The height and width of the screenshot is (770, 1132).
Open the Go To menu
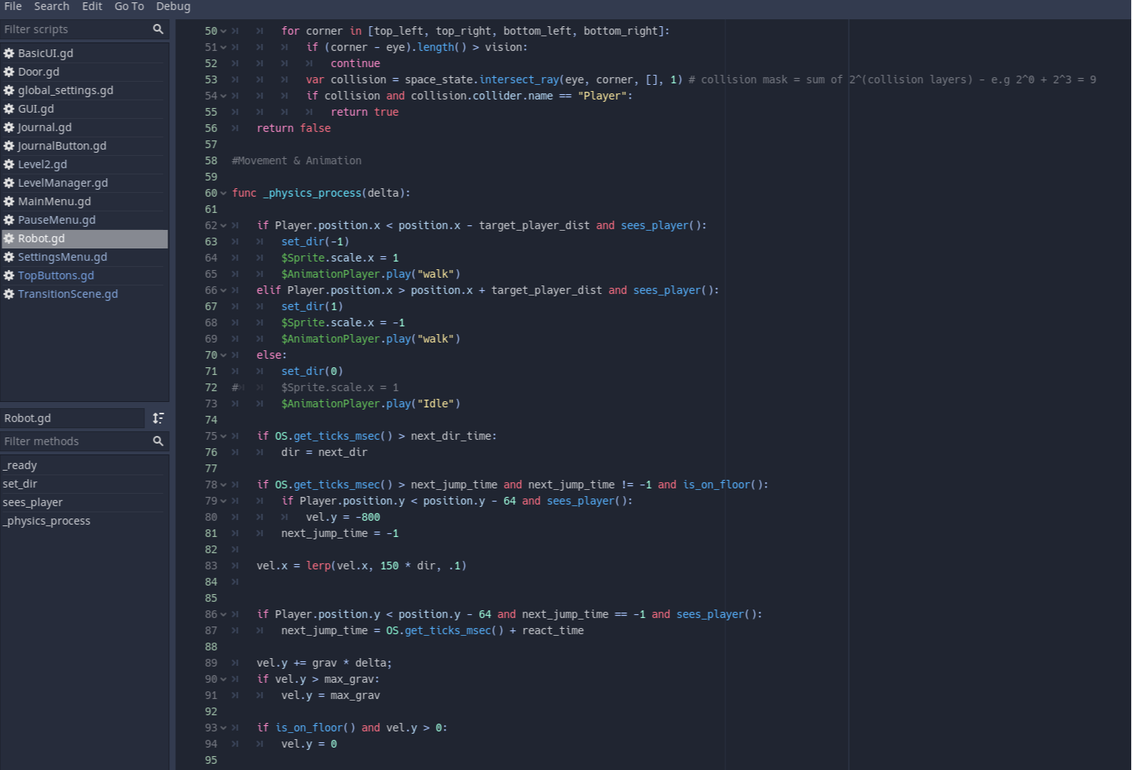[x=129, y=6]
